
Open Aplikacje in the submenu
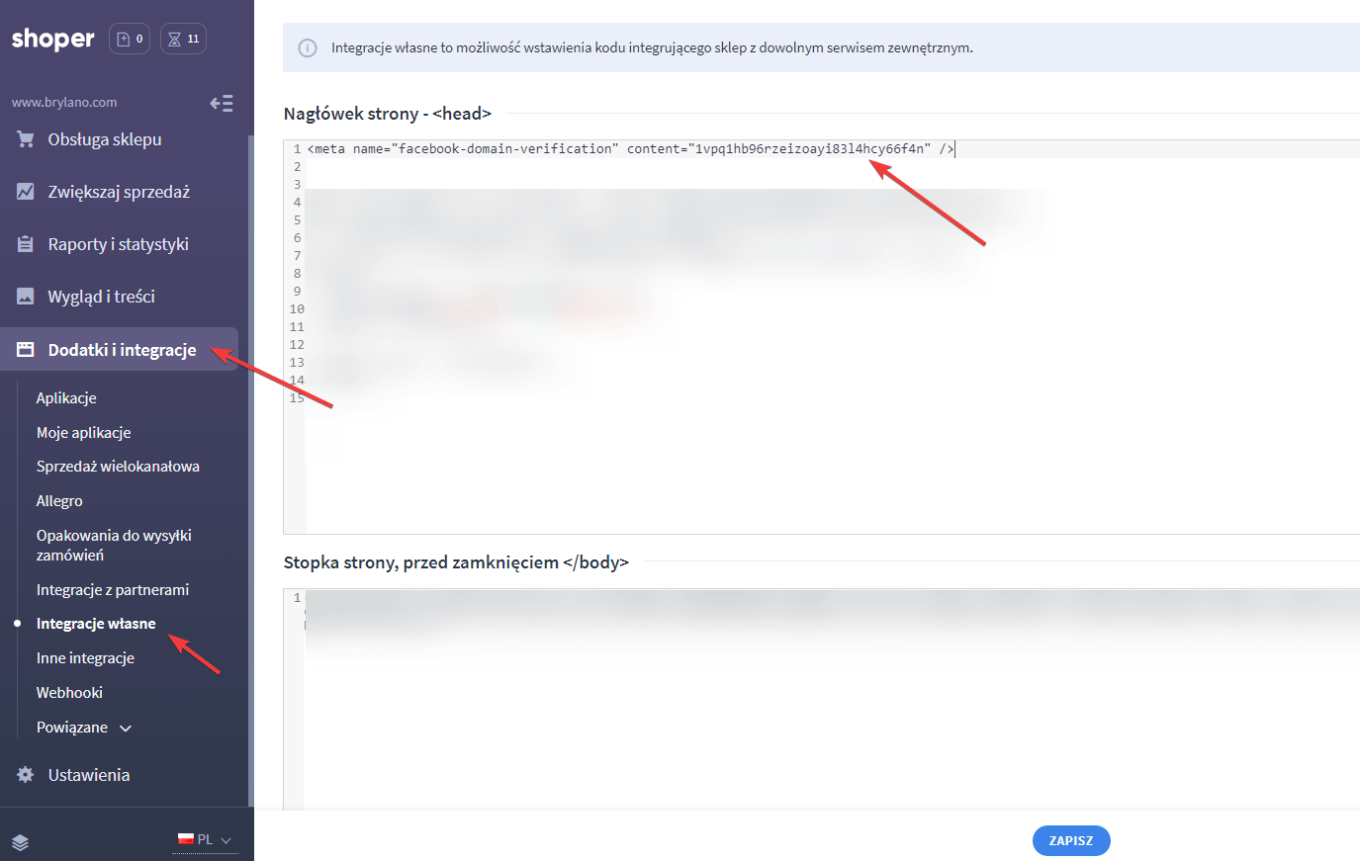66,398
